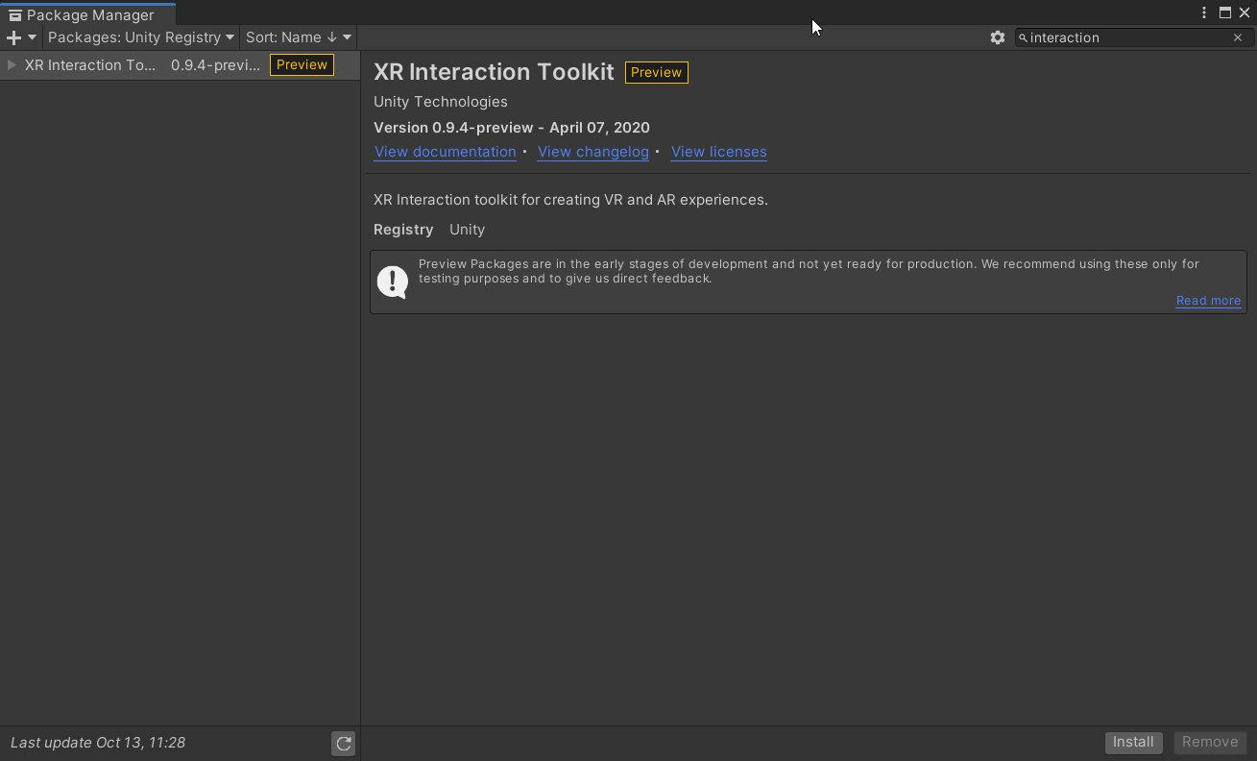This screenshot has width=1257, height=761.
Task: Clear the interaction search text
Action: pos(1238,37)
